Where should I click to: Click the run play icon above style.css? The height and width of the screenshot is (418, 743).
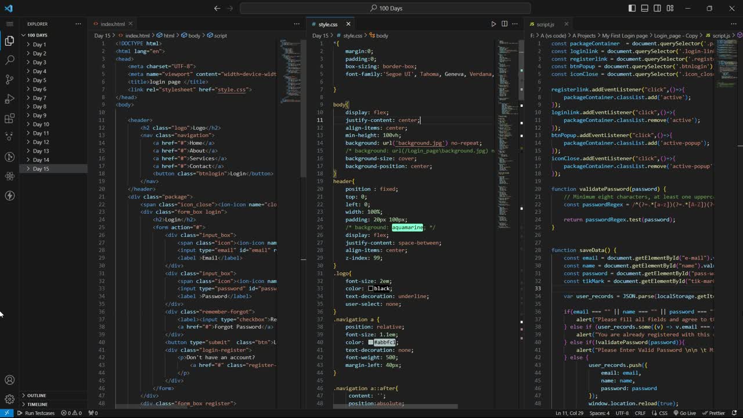tap(493, 24)
